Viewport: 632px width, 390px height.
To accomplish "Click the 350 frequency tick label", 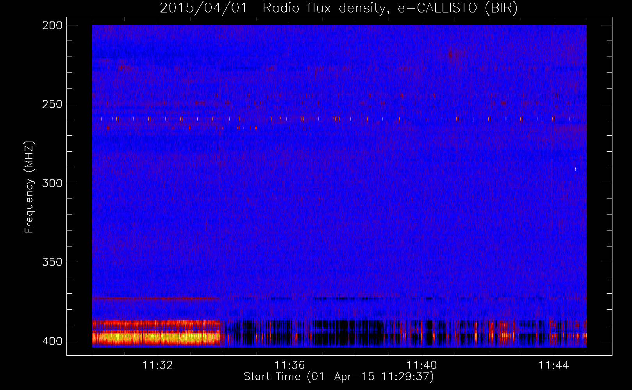I will (x=52, y=262).
